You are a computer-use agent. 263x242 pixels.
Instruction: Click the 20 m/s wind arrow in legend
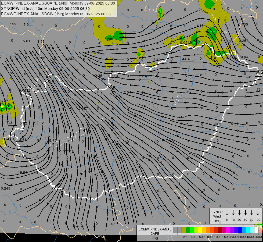pyautogui.click(x=239, y=213)
